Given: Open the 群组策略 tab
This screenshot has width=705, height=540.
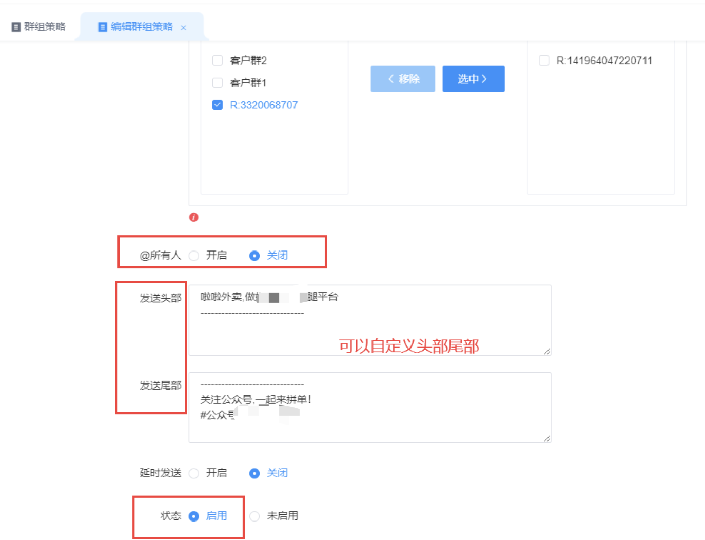Looking at the screenshot, I should (39, 27).
